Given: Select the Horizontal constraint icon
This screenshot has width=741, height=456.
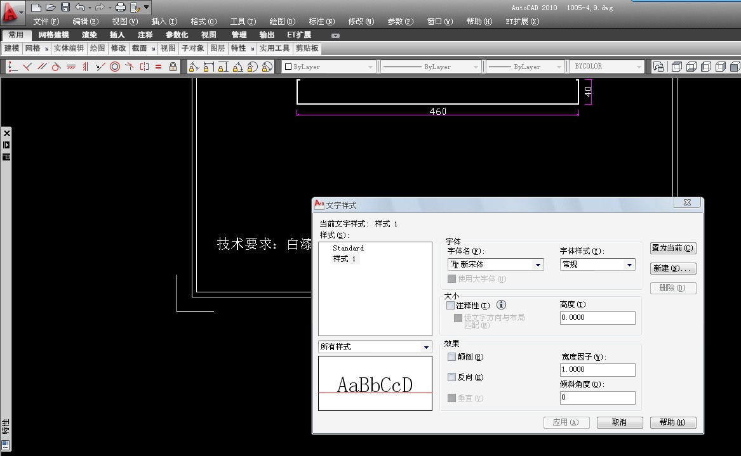Looking at the screenshot, I should [x=71, y=67].
